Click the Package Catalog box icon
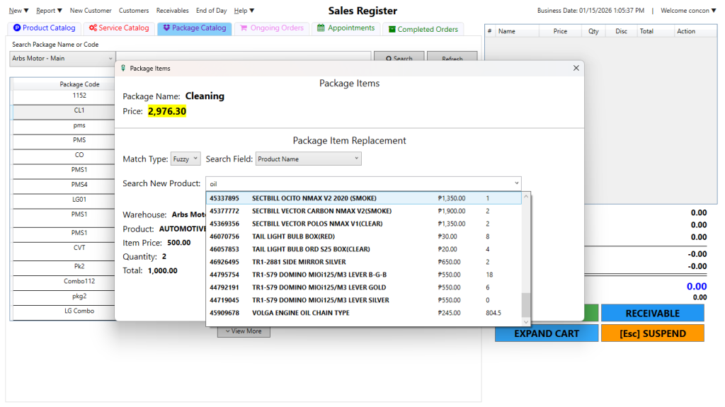Viewport: 725px width, 407px height. (x=166, y=28)
